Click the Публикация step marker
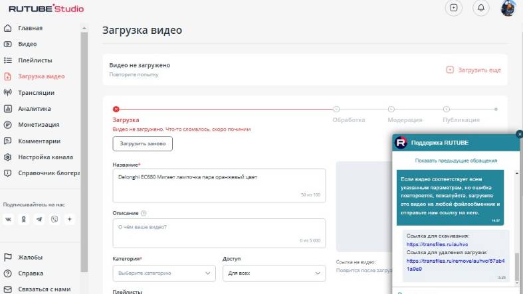The width and height of the screenshot is (523, 294). (x=447, y=110)
